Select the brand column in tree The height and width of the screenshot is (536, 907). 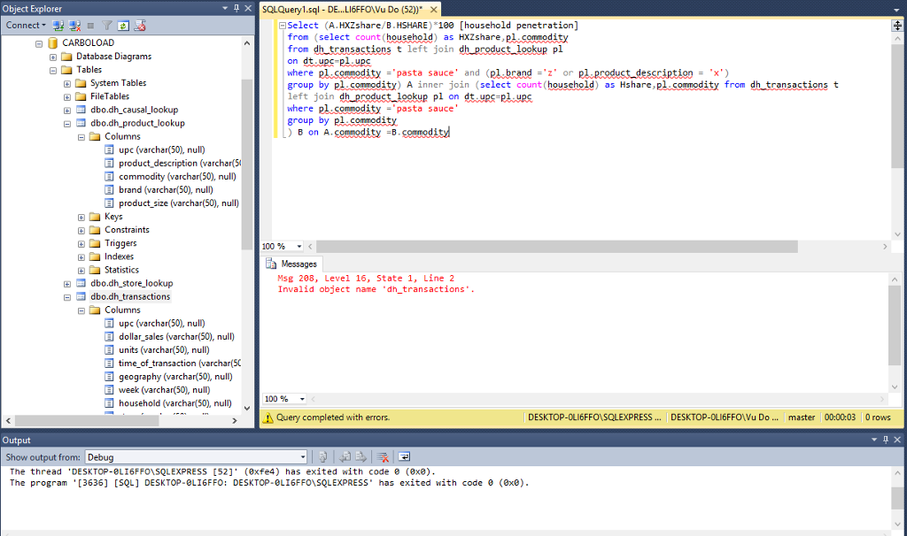165,189
